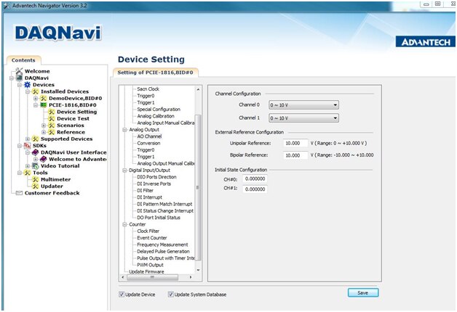
Task: Click the settings tree scroll down arrow
Action: click(x=198, y=270)
